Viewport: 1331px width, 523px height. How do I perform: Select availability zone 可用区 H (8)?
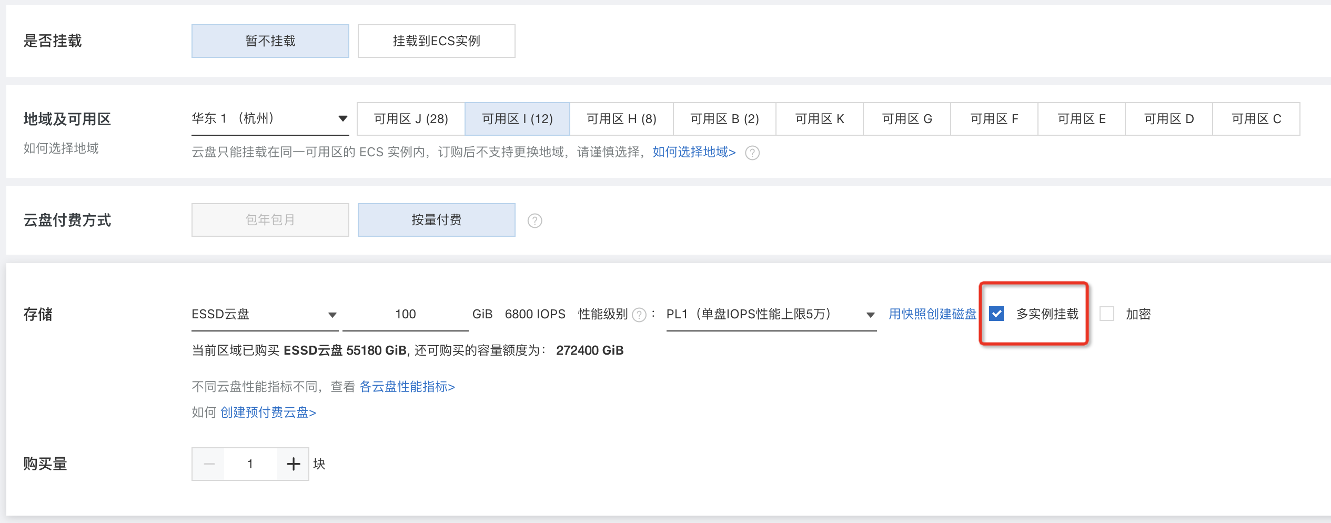[x=621, y=118]
